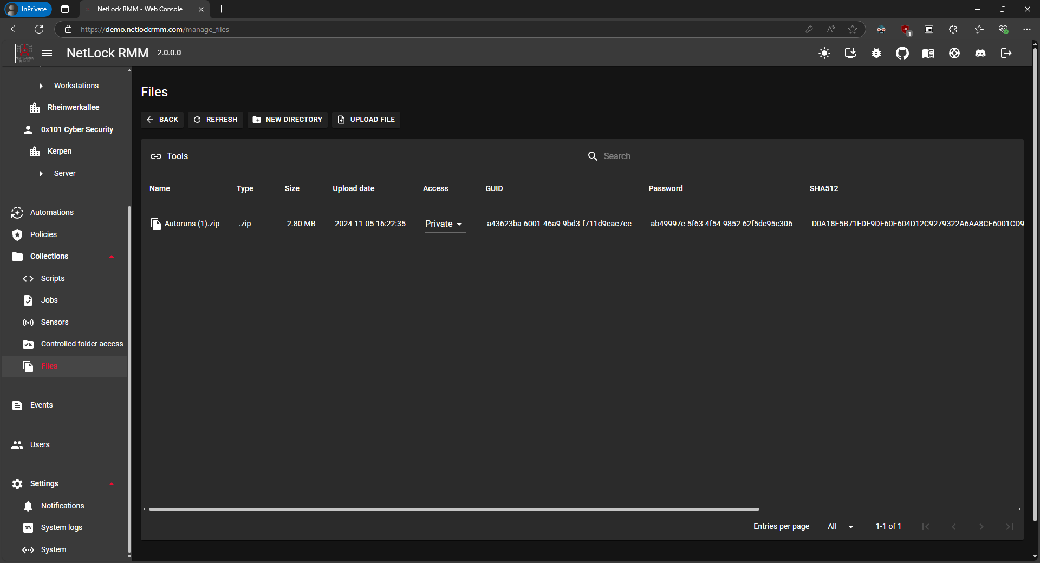Open the hamburger navigation menu

(47, 53)
